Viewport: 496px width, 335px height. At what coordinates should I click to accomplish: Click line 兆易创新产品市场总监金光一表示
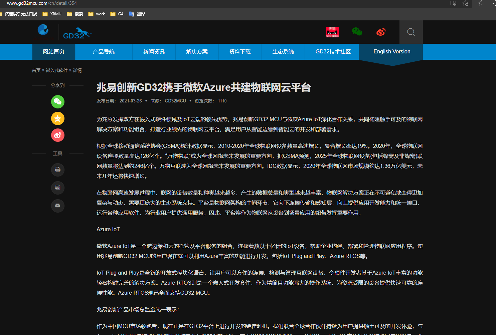(138, 309)
